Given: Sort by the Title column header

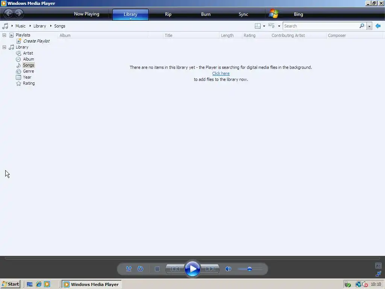Looking at the screenshot, I should coord(191,35).
